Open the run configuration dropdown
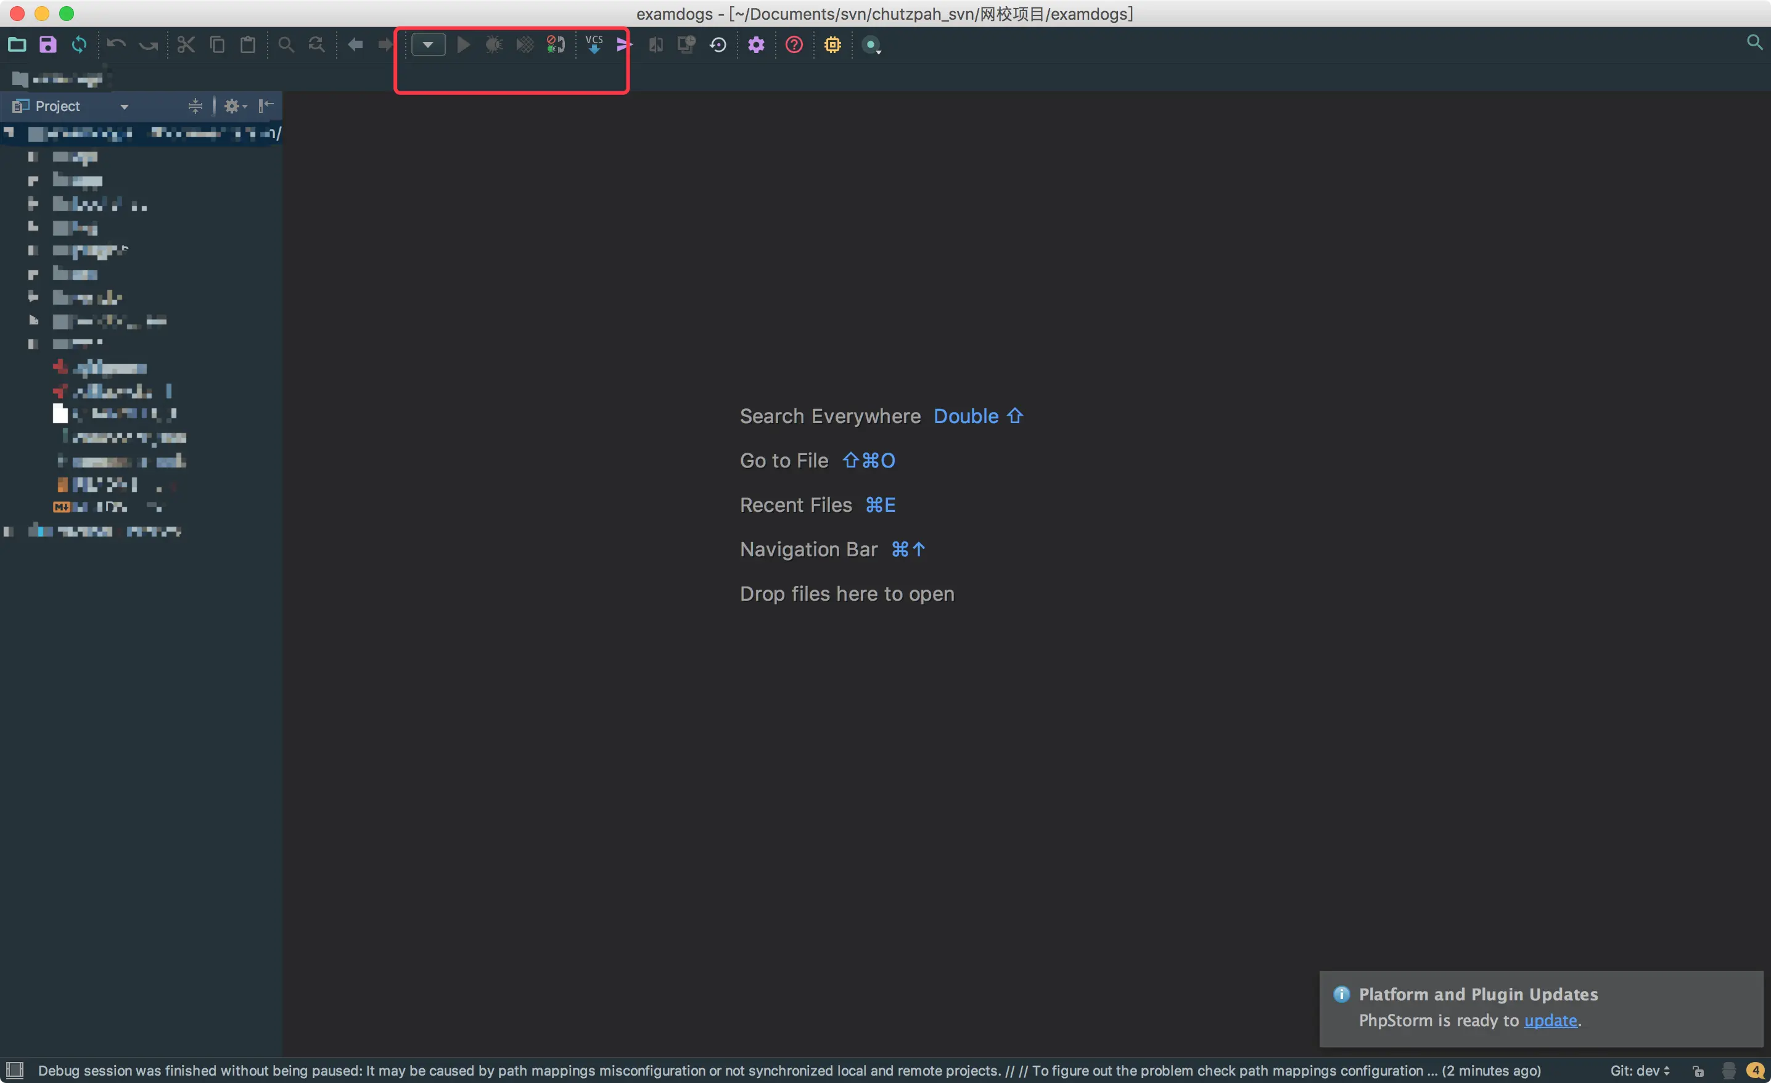The height and width of the screenshot is (1083, 1771). click(x=429, y=44)
